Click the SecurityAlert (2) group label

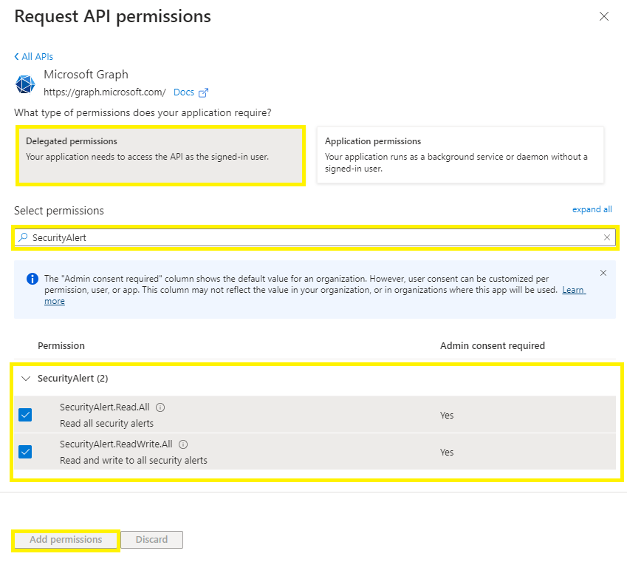point(73,379)
